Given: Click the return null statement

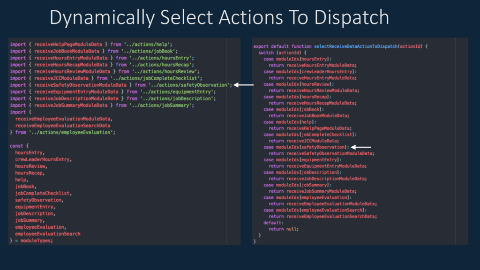Looking at the screenshot, I should [284, 229].
